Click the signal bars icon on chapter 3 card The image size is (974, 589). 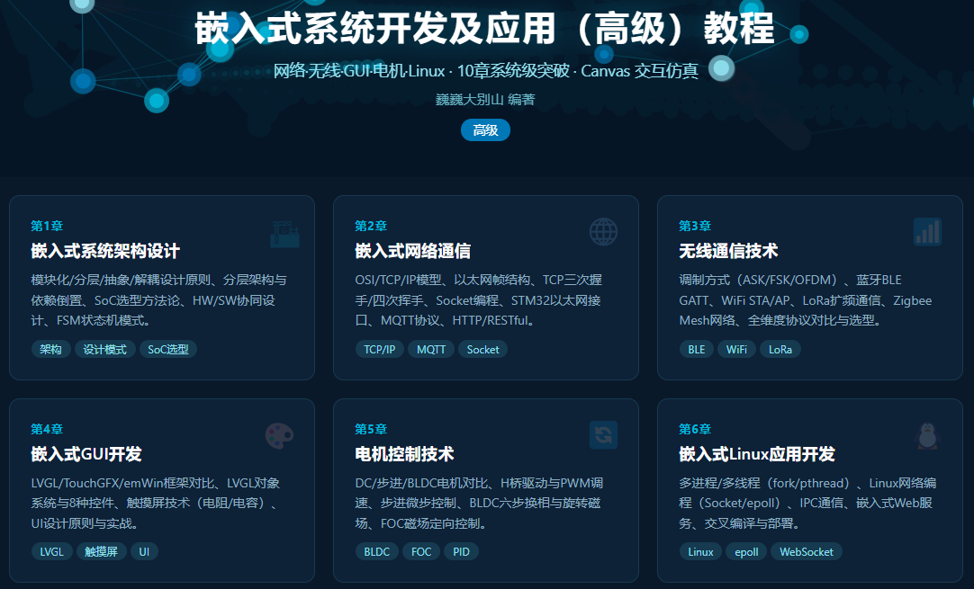[927, 232]
